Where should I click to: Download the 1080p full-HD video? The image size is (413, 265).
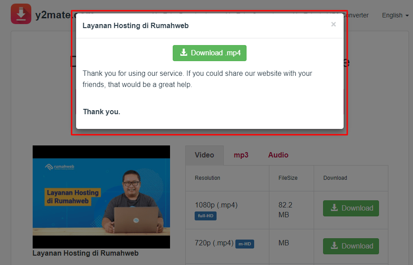351,208
